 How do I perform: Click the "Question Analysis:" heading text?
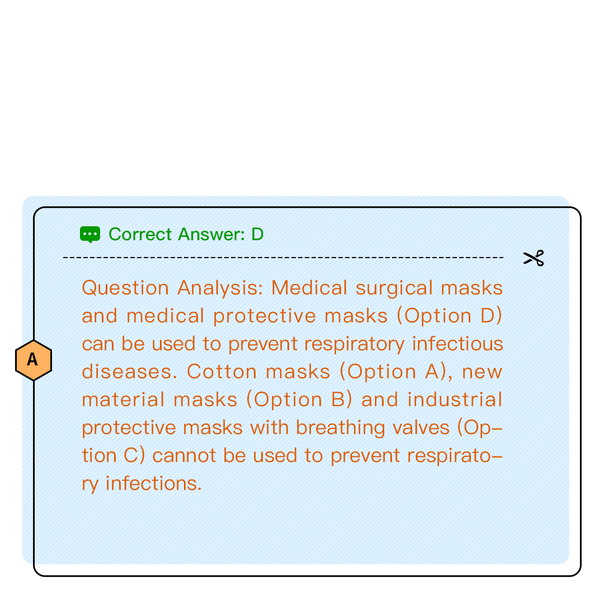173,288
